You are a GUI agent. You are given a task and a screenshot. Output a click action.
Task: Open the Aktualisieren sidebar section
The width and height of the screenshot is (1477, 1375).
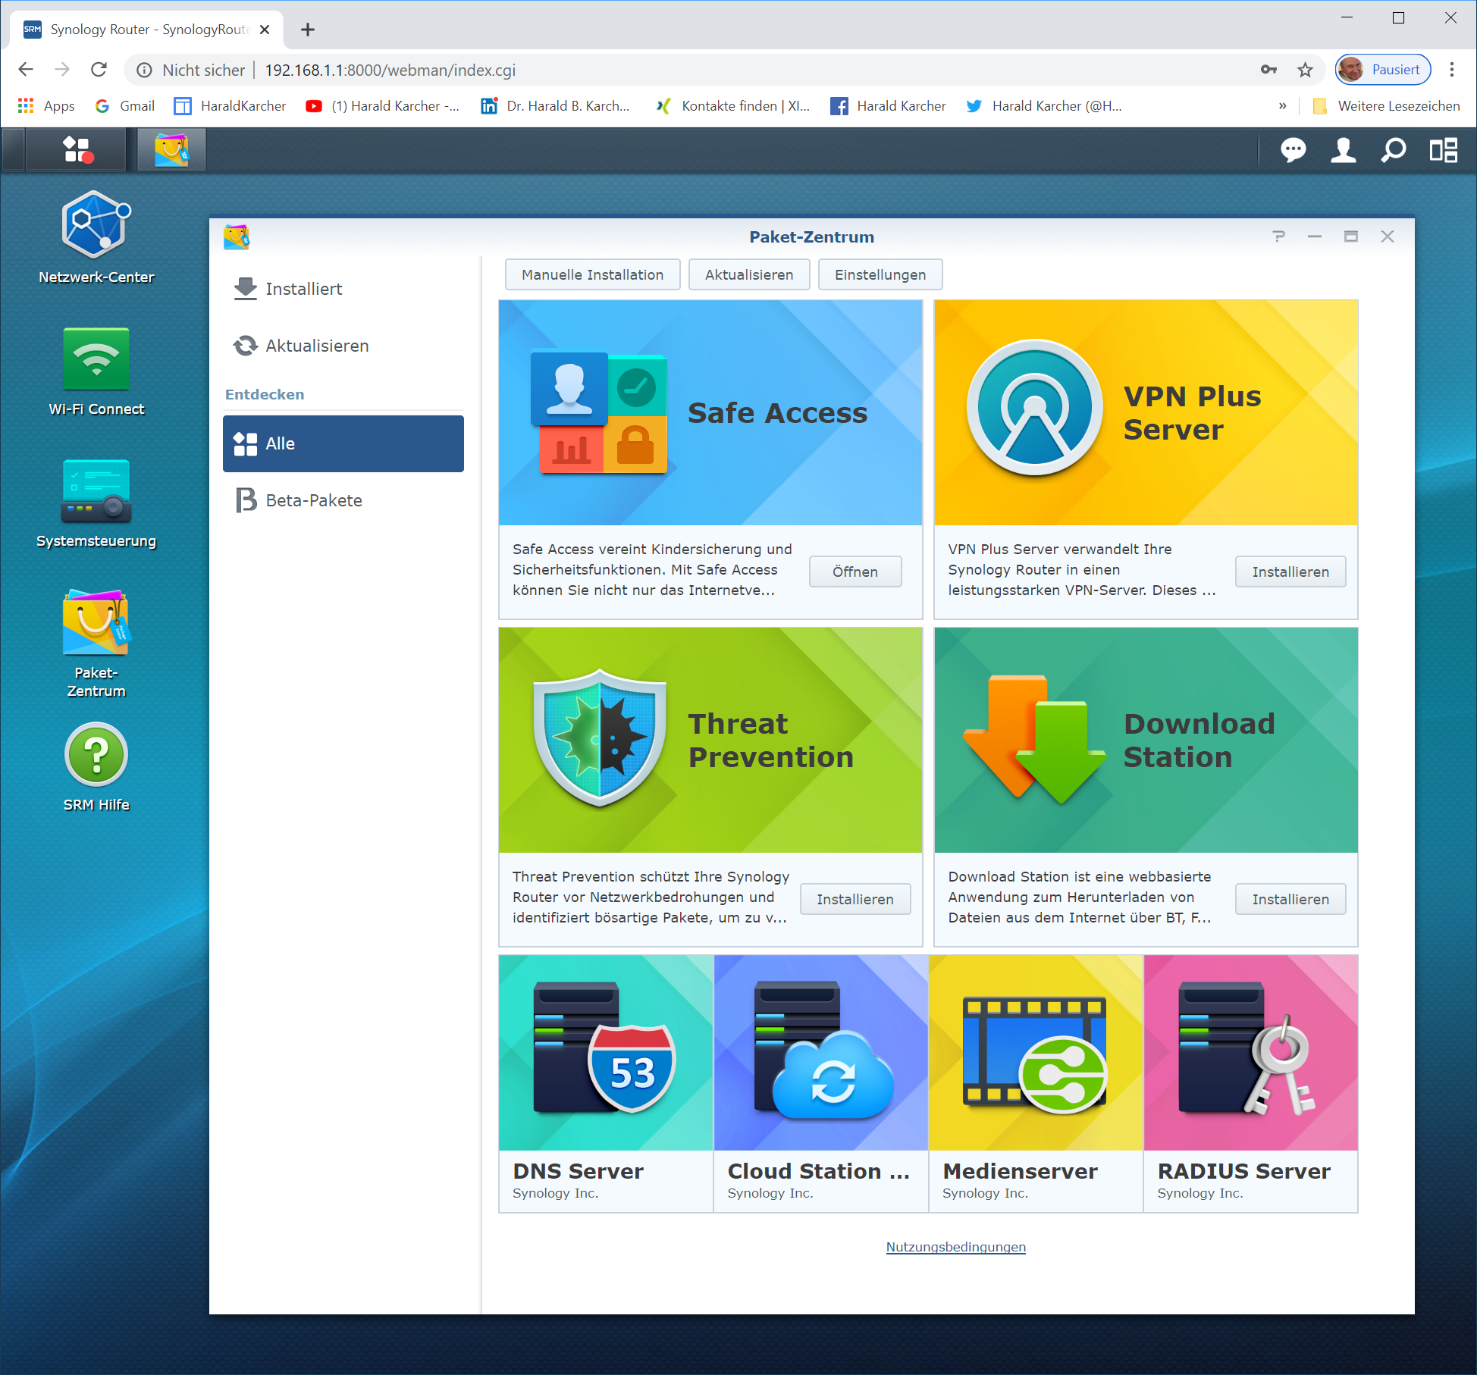point(317,346)
